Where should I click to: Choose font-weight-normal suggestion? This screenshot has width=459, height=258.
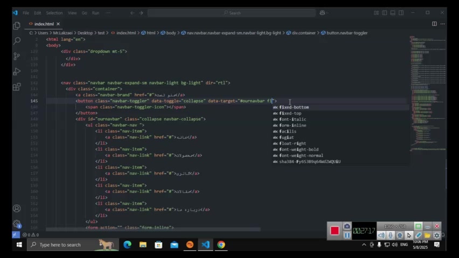coord(340,155)
